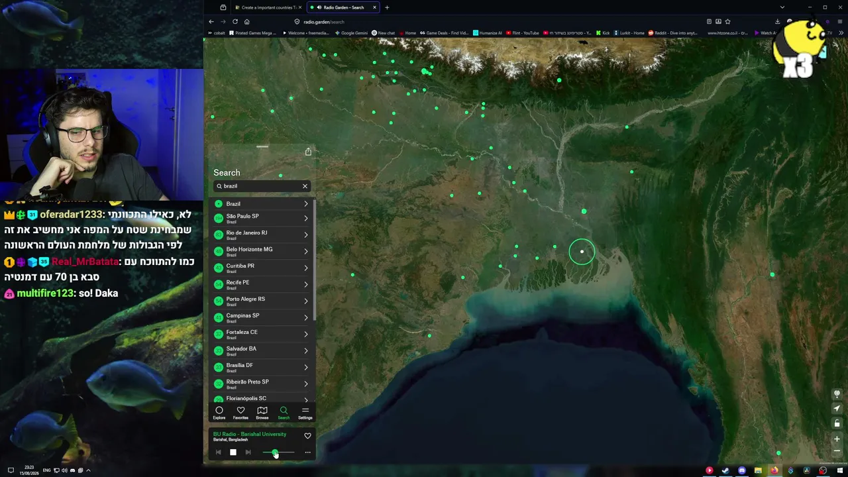Open the Game Deals bookmark

(x=444, y=33)
